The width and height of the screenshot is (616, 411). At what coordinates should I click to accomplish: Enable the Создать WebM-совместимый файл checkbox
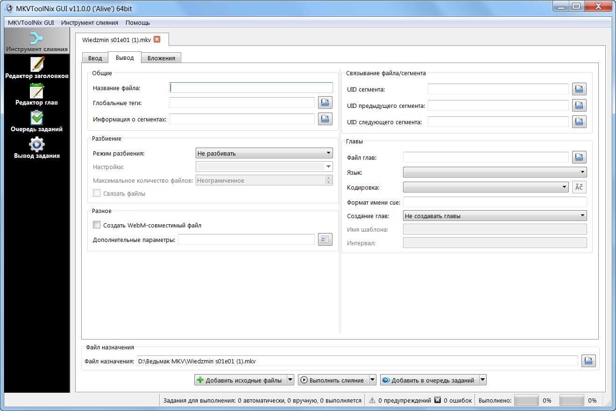coord(97,225)
